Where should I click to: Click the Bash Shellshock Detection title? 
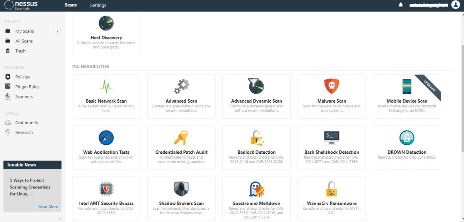[x=331, y=152]
